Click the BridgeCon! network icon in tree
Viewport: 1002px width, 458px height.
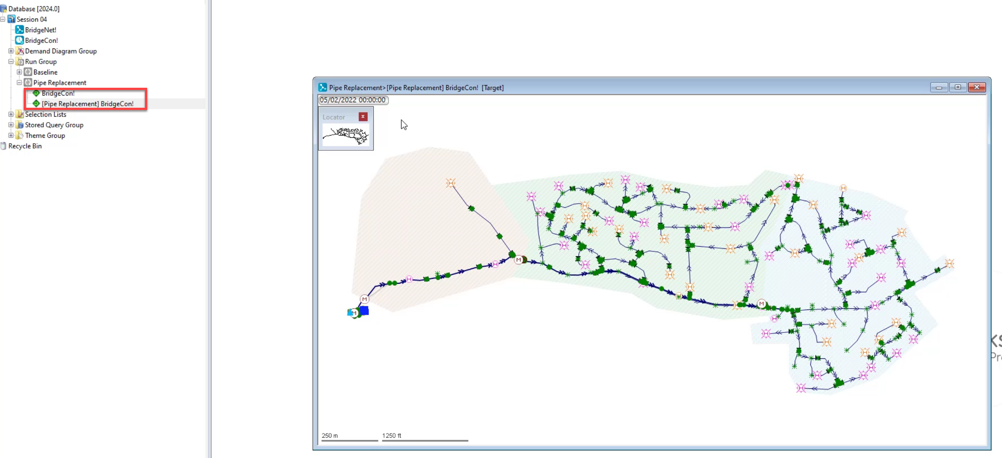[36, 93]
